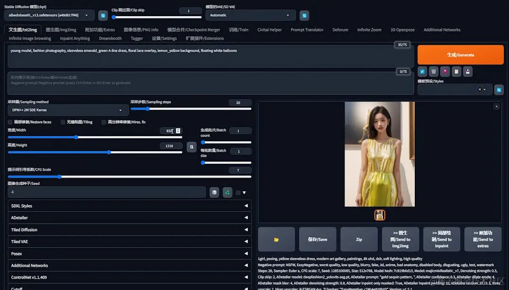The image size is (509, 290).
Task: Open the checkpoint model dropdown
Action: tap(49, 15)
